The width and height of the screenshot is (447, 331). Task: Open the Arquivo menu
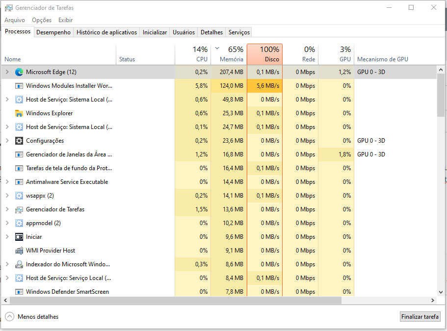[15, 20]
